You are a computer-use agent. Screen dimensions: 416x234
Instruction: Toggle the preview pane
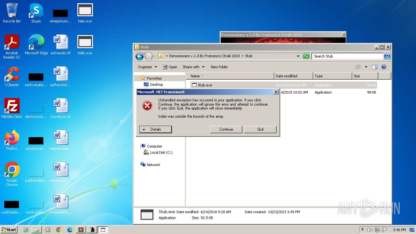pyautogui.click(x=375, y=67)
